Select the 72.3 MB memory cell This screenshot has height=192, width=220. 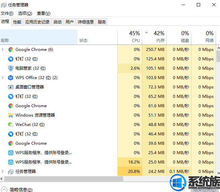click(x=154, y=87)
